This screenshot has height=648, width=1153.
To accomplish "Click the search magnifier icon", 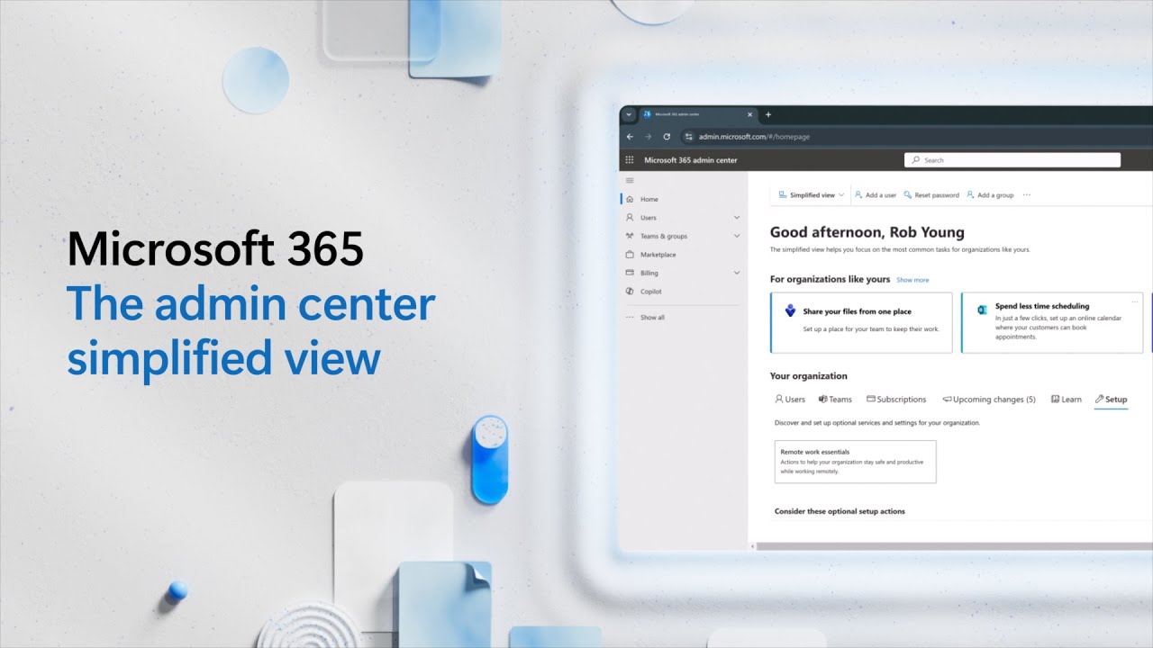I will tap(916, 160).
